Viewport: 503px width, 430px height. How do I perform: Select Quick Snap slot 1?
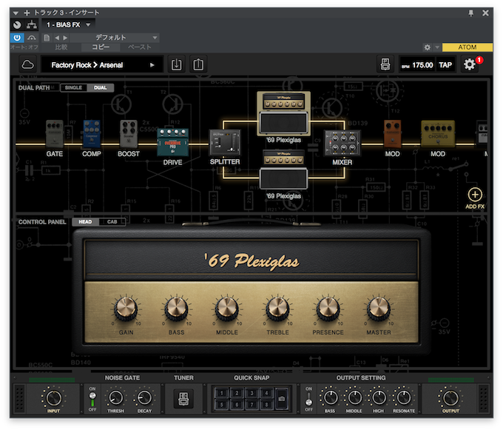point(221,393)
